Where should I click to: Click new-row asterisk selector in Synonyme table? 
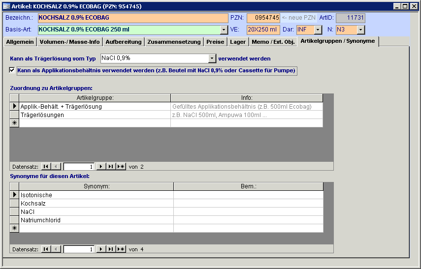click(x=14, y=228)
